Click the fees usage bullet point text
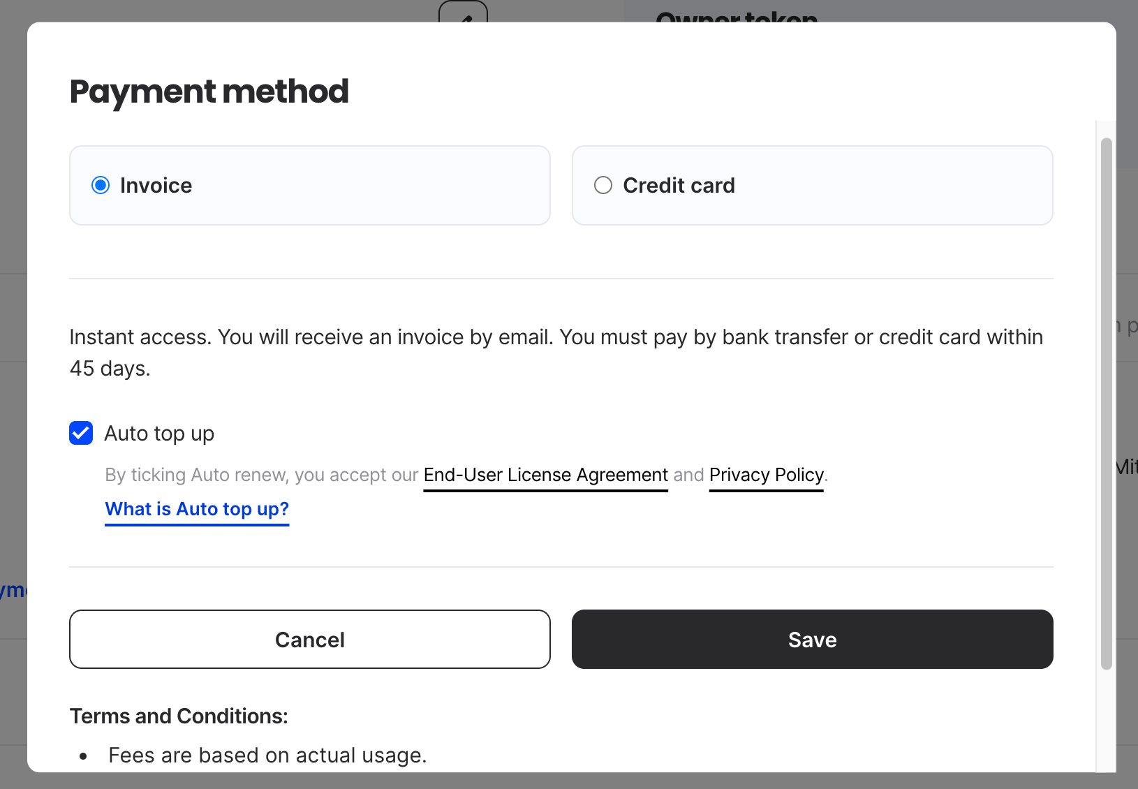The image size is (1138, 789). point(267,755)
